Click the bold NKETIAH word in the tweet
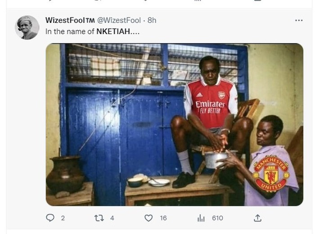Viewport: 315px width, 234px height. tap(112, 32)
